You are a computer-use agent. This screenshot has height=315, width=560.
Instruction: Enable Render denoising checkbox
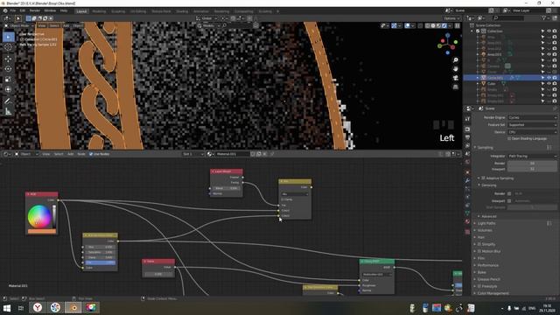click(509, 193)
